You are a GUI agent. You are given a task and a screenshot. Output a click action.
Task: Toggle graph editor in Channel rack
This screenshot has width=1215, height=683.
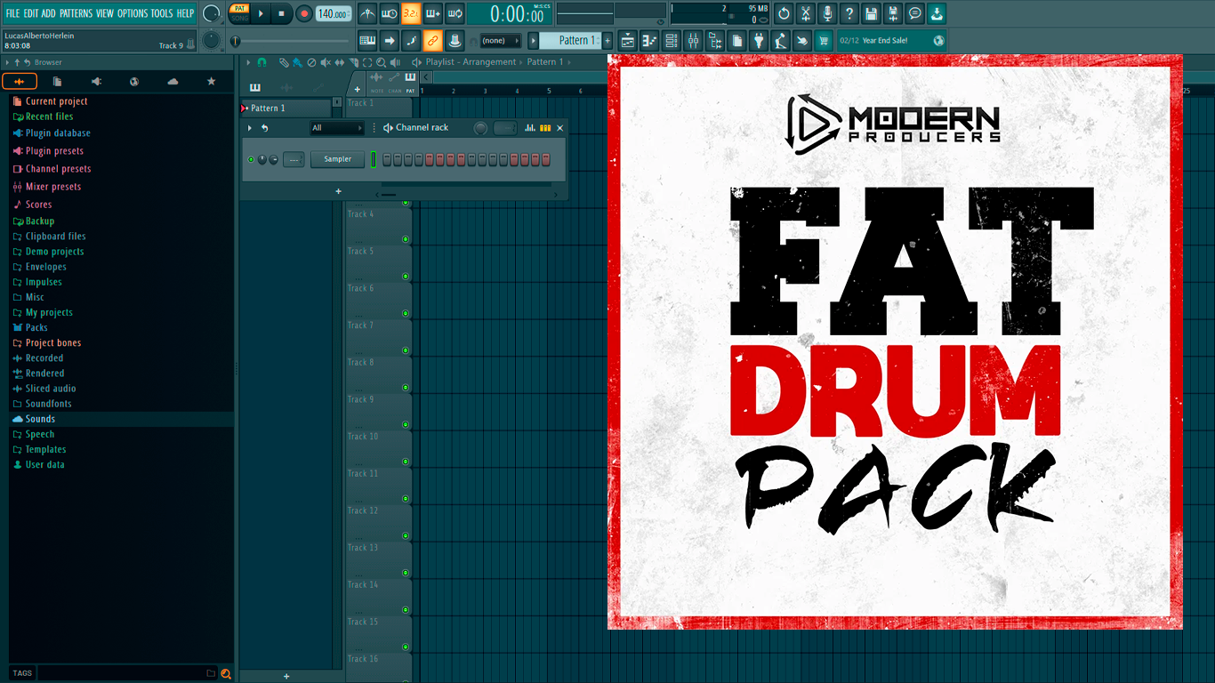(x=530, y=128)
